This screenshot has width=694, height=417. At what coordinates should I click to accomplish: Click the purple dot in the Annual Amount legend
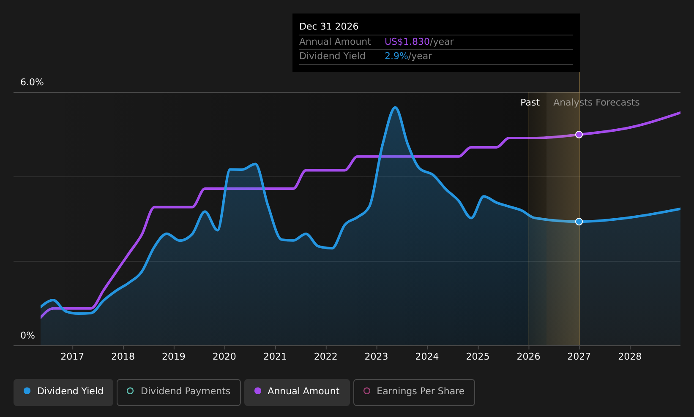pos(258,391)
